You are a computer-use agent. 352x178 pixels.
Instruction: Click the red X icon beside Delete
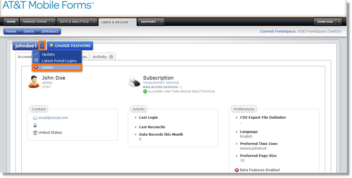coord(36,67)
